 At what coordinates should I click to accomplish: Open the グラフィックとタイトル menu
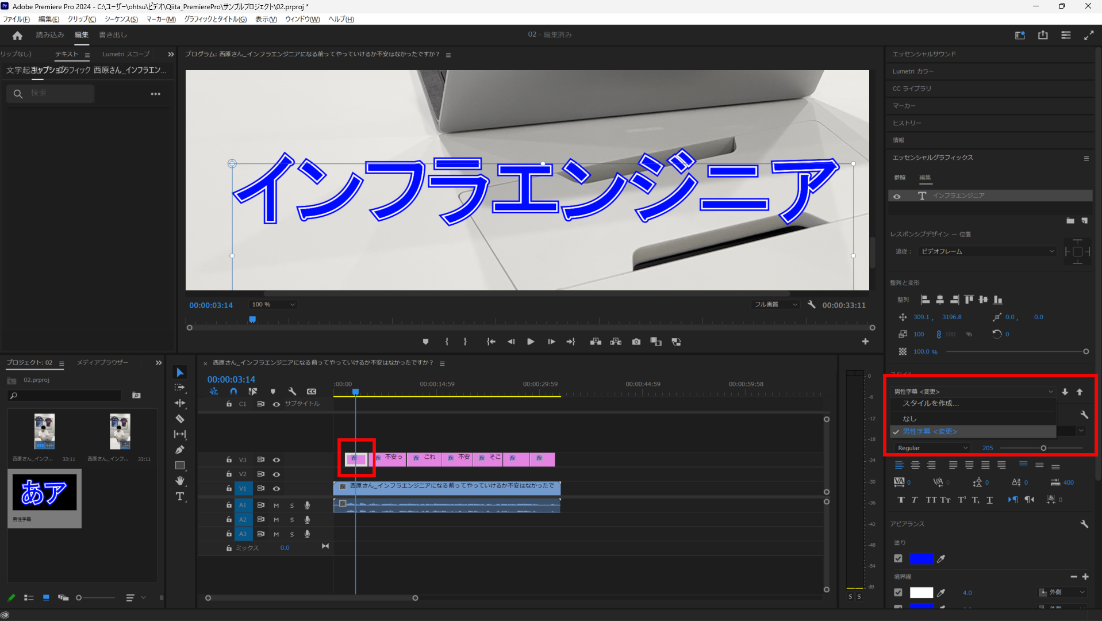[x=216, y=19]
